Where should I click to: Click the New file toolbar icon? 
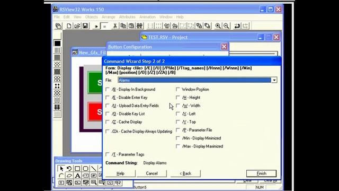click(x=69, y=26)
